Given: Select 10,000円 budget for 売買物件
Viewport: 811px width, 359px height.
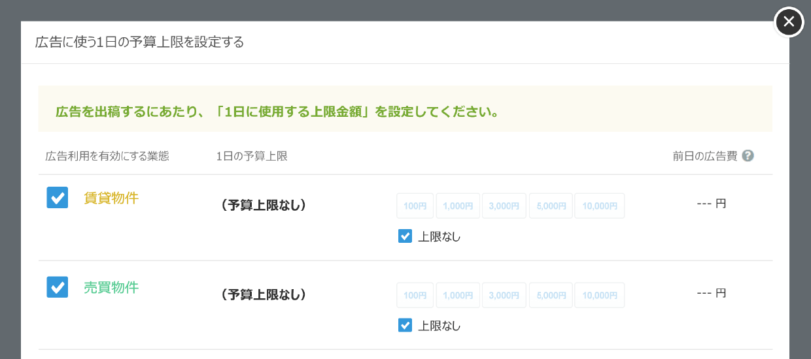Looking at the screenshot, I should [599, 295].
